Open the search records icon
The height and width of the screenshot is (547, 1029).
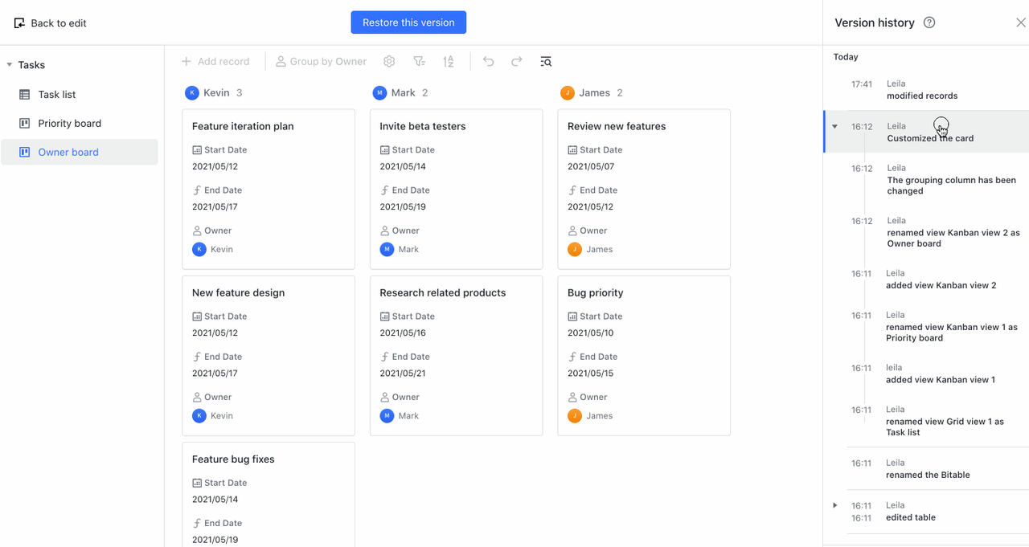[546, 62]
